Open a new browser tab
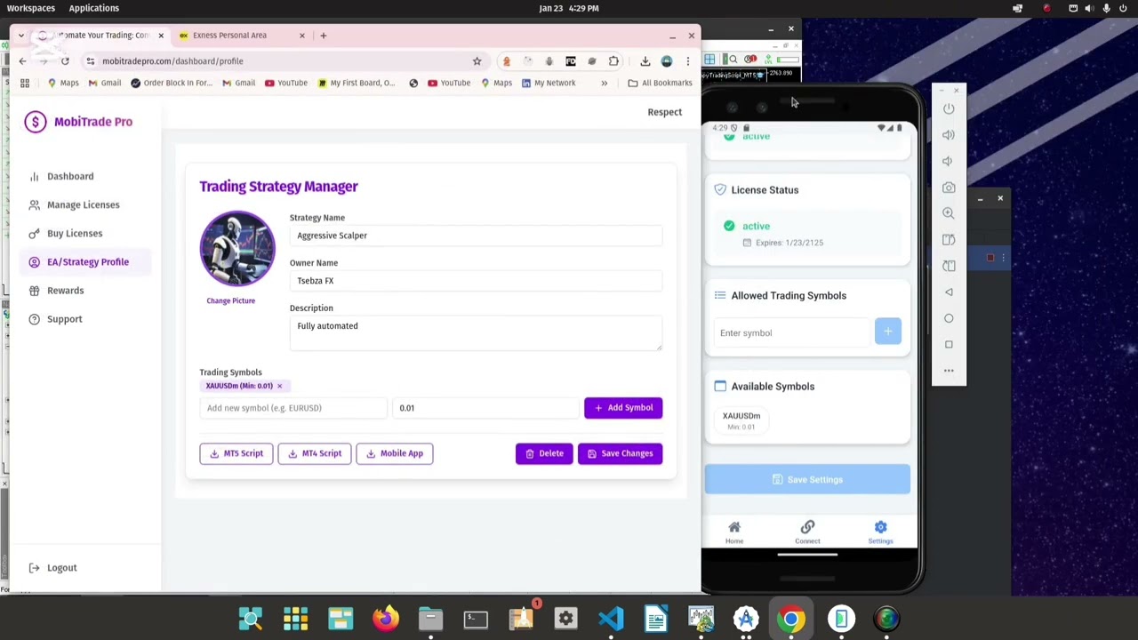Viewport: 1138px width, 640px height. point(324,36)
